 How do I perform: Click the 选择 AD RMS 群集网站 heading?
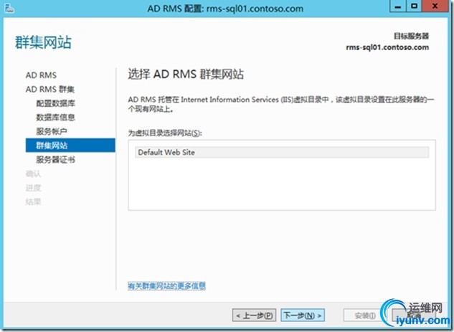click(186, 75)
